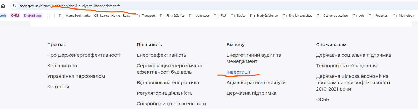
Task: Open the Recepies bookmarks folder
Action: [x=378, y=16]
